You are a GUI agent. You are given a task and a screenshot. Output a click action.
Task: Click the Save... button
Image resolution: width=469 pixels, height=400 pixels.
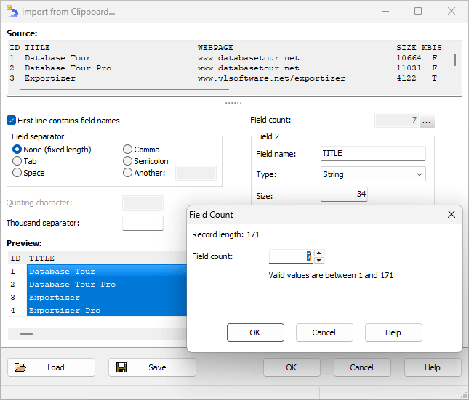152,367
